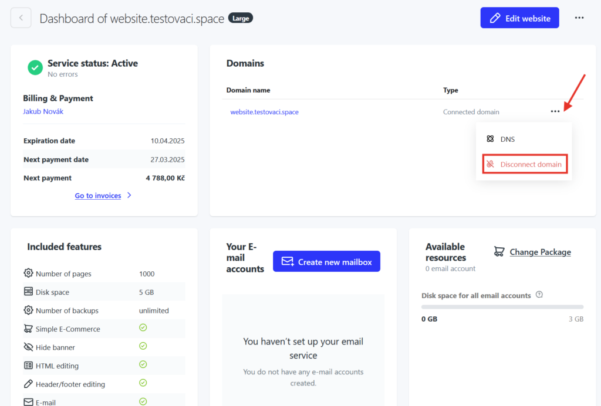Screen dimensions: 601x406
Task: Click the Simple E-Commerce green checkmark
Action: pos(143,328)
